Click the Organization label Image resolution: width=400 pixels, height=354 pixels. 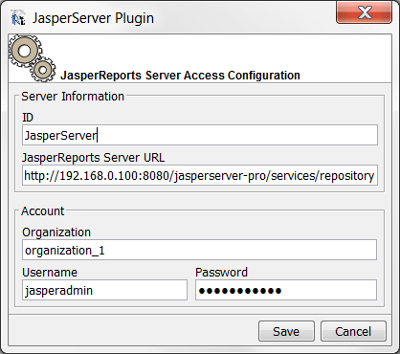pos(56,232)
